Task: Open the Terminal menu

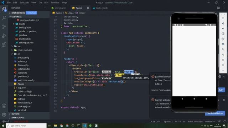Action: tap(55, 2)
